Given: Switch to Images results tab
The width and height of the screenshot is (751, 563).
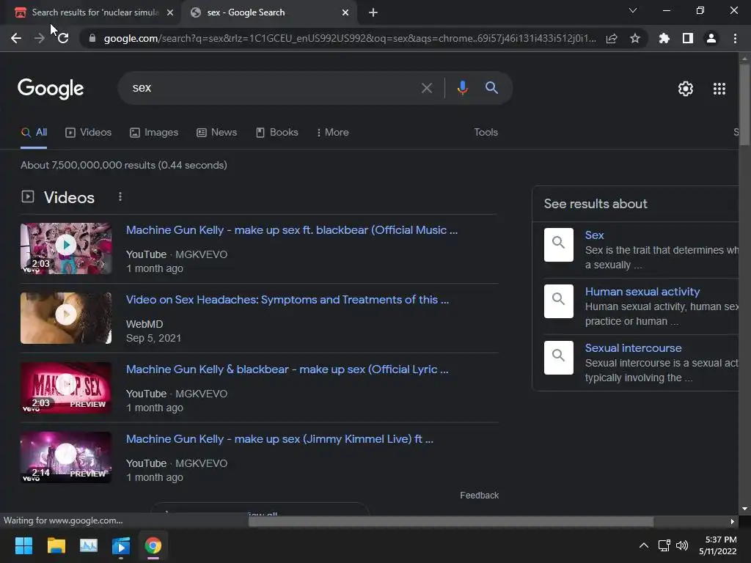Looking at the screenshot, I should click(x=154, y=133).
